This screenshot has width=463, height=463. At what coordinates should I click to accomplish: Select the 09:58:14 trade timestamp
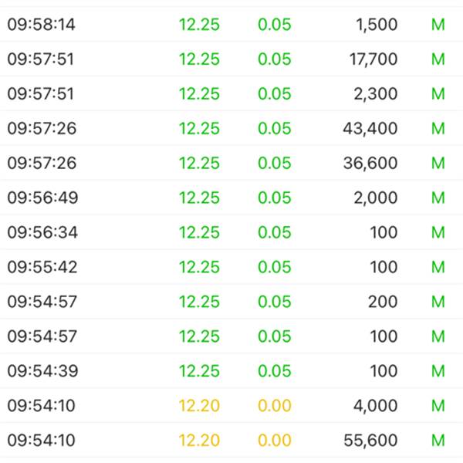pyautogui.click(x=42, y=25)
